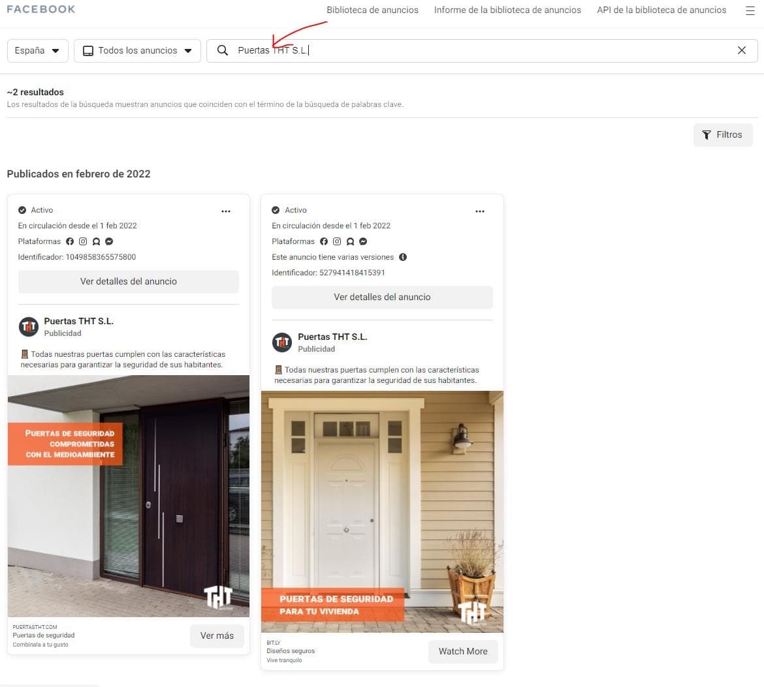Click the hamburger menu icon in header

[750, 10]
